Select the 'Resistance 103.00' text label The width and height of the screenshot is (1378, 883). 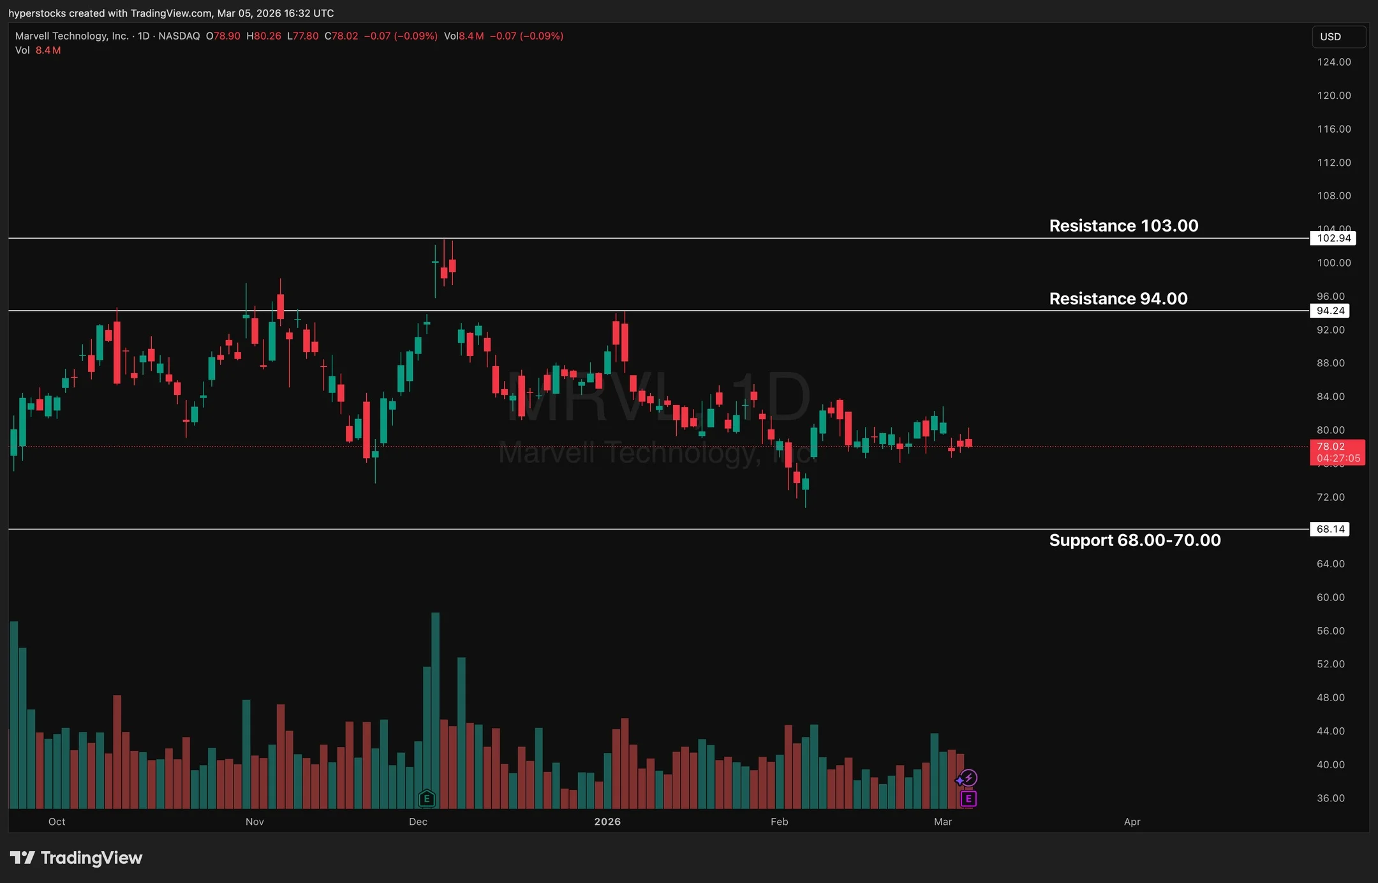tap(1123, 225)
